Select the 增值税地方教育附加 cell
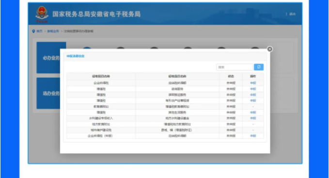Viewport: 329px width, 178px height. point(177,124)
